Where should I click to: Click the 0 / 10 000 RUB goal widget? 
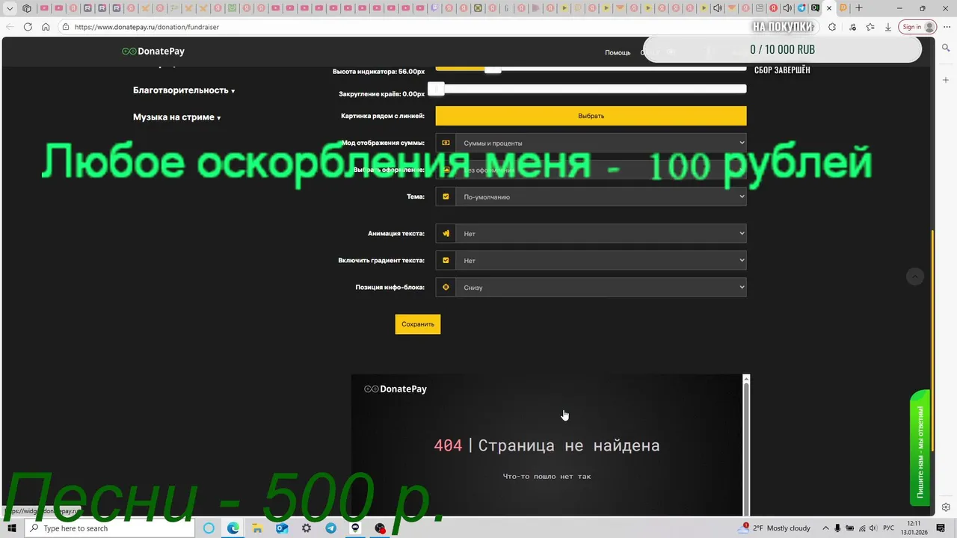[782, 49]
